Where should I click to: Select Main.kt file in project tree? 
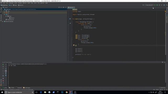tap(12, 18)
